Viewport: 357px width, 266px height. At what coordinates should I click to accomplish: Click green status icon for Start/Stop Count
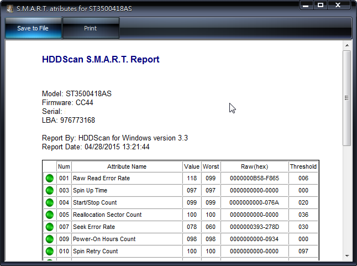(50, 203)
